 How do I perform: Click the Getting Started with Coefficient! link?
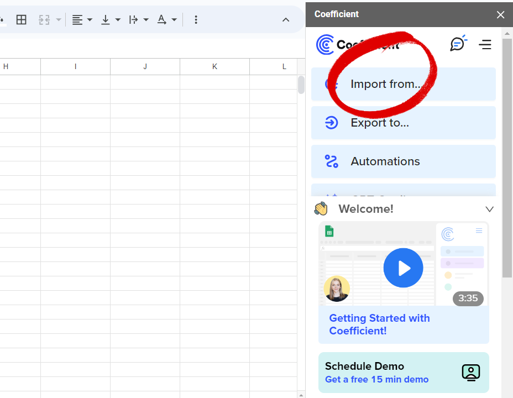379,324
